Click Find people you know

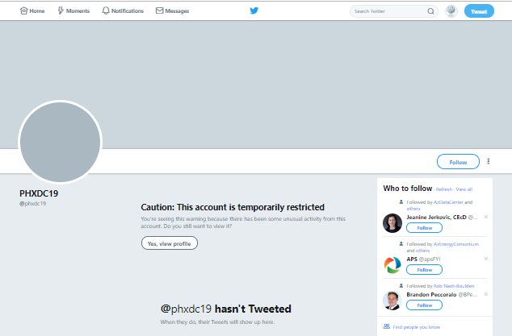tap(417, 327)
